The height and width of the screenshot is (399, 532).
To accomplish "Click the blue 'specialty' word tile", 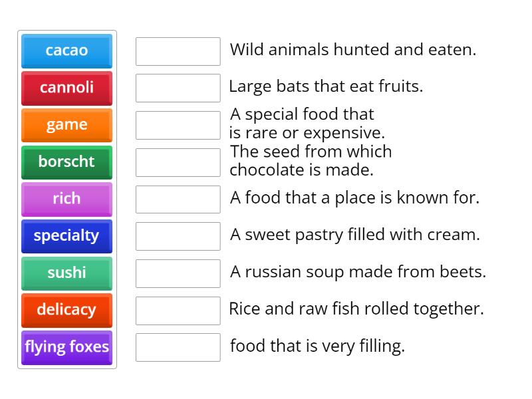I will pyautogui.click(x=66, y=236).
